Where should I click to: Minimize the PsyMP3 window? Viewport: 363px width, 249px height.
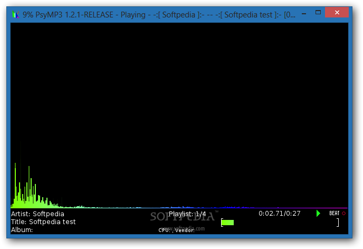(x=304, y=14)
